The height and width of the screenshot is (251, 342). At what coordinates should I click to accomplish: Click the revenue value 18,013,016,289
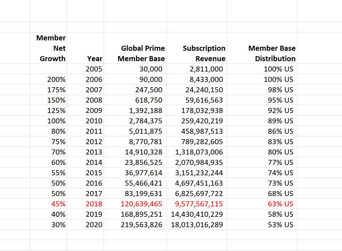click(x=197, y=225)
